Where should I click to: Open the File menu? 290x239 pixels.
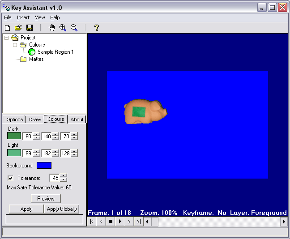[8, 17]
